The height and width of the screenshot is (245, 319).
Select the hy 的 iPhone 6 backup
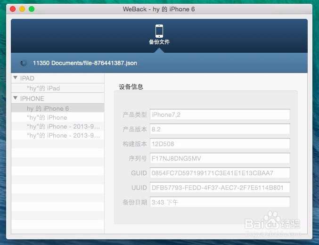coord(58,108)
